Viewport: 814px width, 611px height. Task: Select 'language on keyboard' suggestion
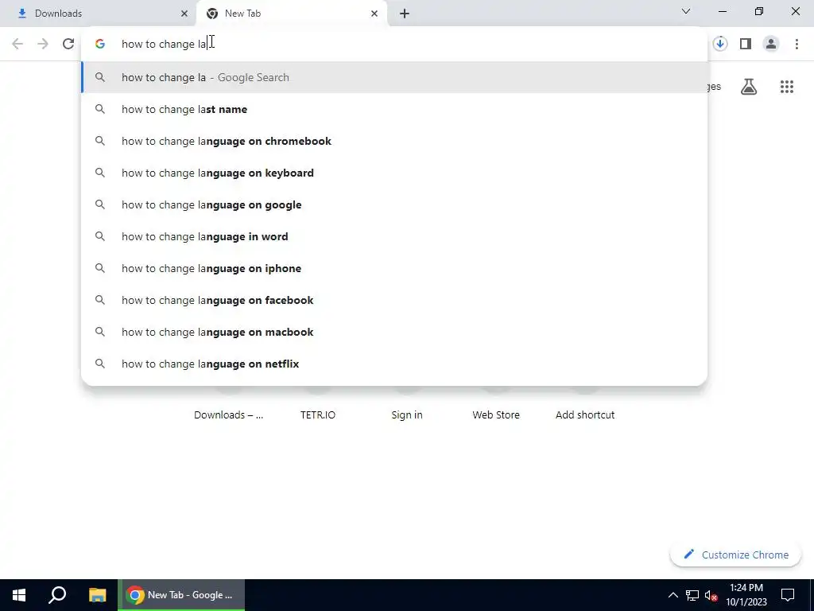click(x=394, y=173)
